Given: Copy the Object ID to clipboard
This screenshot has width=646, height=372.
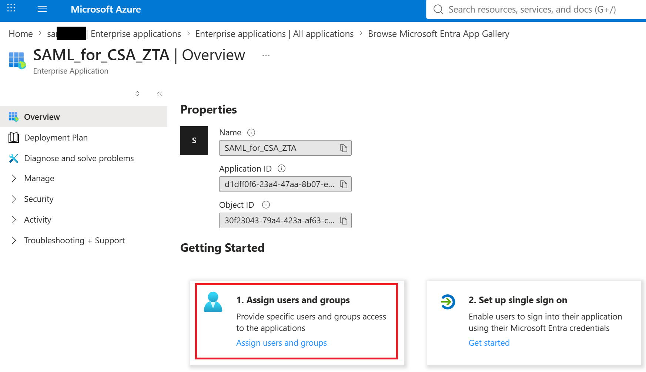Looking at the screenshot, I should pyautogui.click(x=344, y=220).
